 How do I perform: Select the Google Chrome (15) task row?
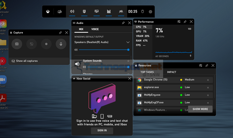pyautogui.click(x=175, y=80)
